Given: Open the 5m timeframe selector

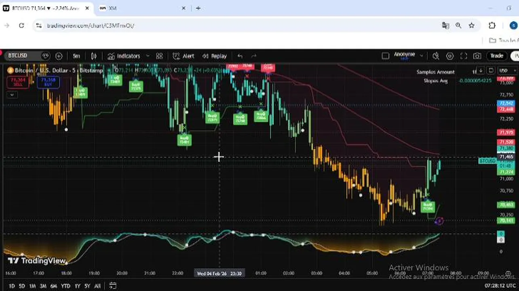Looking at the screenshot, I should pyautogui.click(x=76, y=56).
